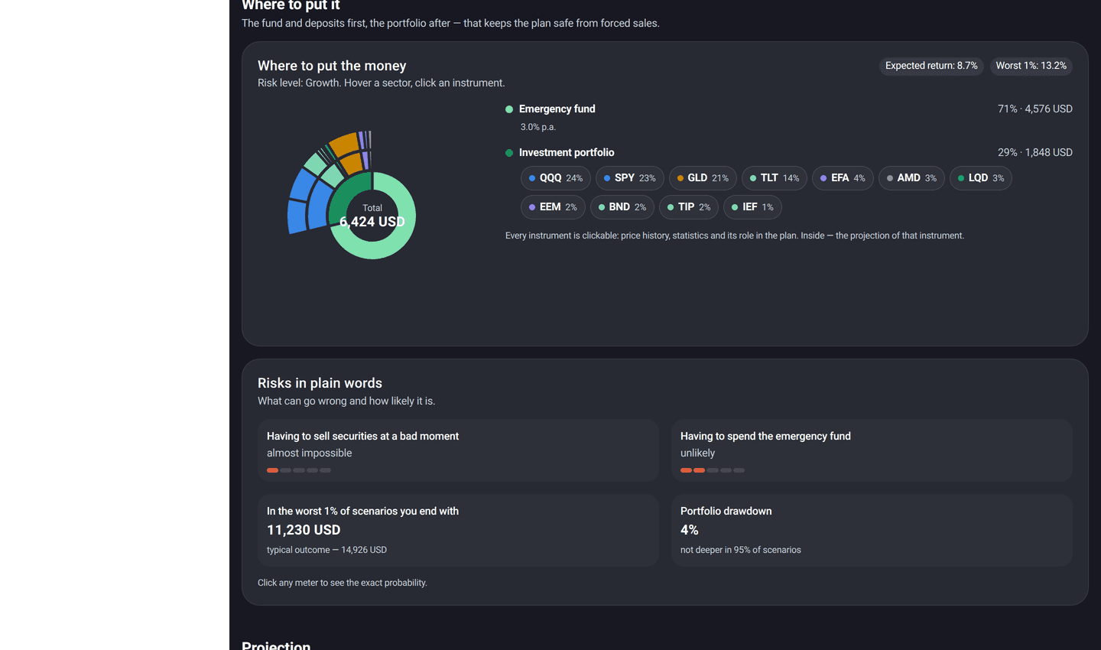Open the TLT 14% instrument chip
The width and height of the screenshot is (1101, 650).
tap(775, 178)
